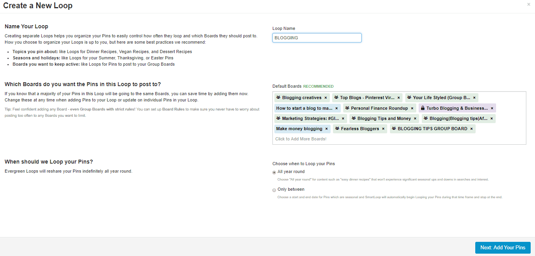Remove Make money blogging board tag
This screenshot has width=535, height=256.
(326, 129)
